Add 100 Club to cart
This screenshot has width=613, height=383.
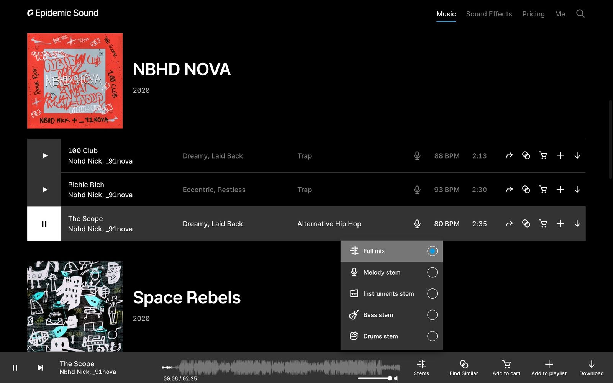click(543, 155)
